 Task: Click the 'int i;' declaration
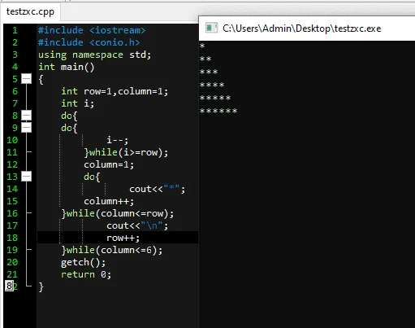pos(78,103)
